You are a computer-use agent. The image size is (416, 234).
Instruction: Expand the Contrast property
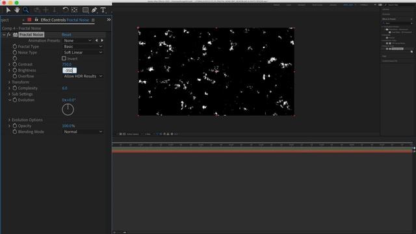pyautogui.click(x=9, y=64)
